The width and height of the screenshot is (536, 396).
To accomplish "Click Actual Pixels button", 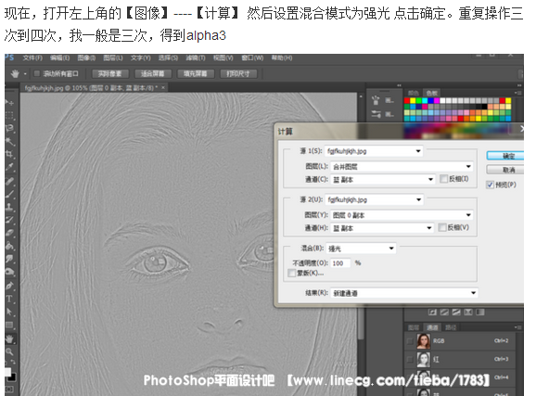I will click(x=109, y=73).
